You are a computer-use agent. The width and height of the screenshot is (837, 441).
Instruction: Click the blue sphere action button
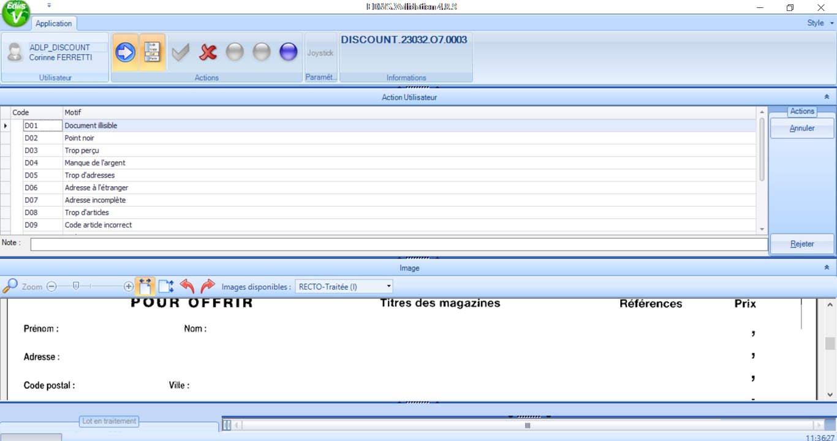[x=289, y=52]
